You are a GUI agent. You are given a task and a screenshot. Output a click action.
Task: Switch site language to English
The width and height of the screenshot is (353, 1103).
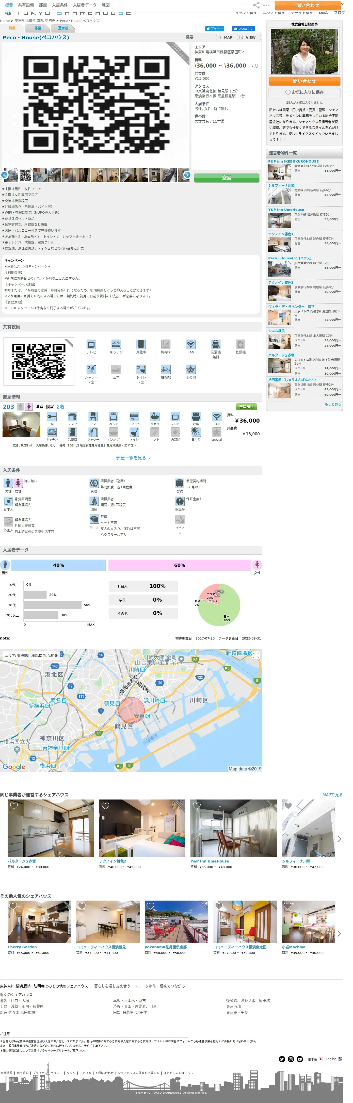tap(334, 1059)
